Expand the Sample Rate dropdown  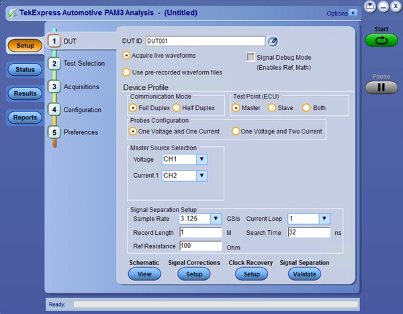point(216,219)
